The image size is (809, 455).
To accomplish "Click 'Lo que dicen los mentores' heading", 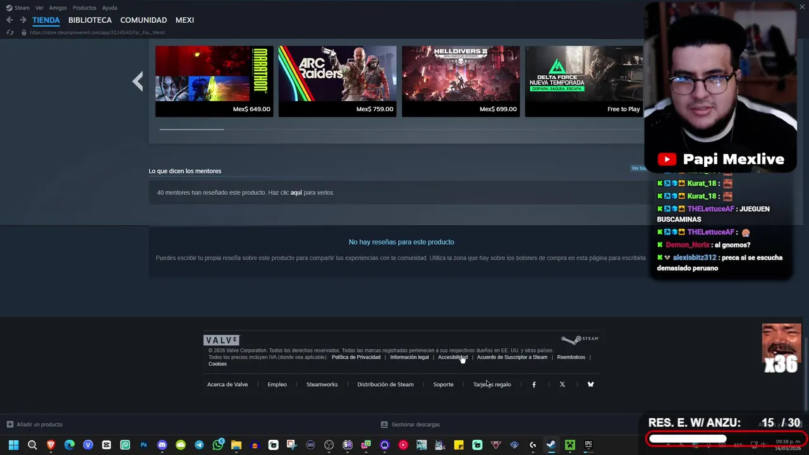I will click(x=185, y=171).
